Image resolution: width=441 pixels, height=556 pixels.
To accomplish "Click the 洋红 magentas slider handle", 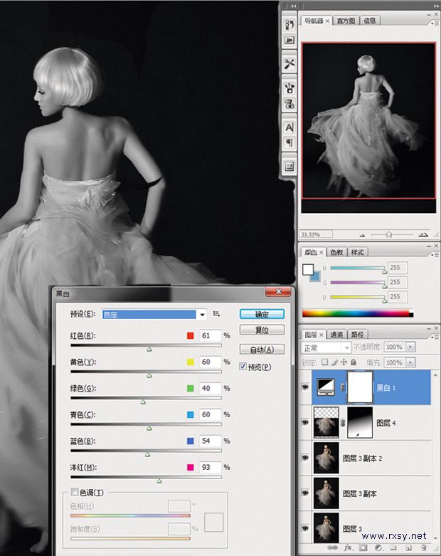I will [x=159, y=481].
